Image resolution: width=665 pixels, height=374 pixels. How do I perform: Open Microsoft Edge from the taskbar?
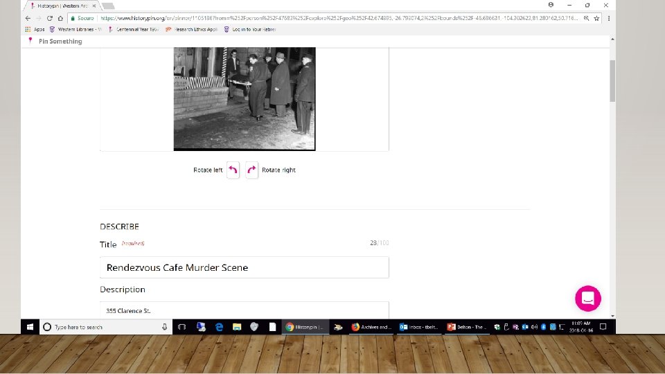tap(220, 327)
